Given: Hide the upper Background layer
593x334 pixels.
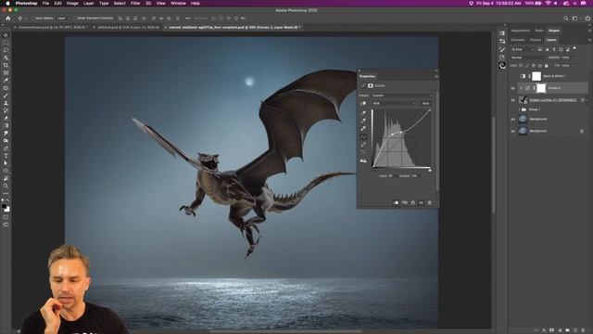Looking at the screenshot, I should point(512,120).
